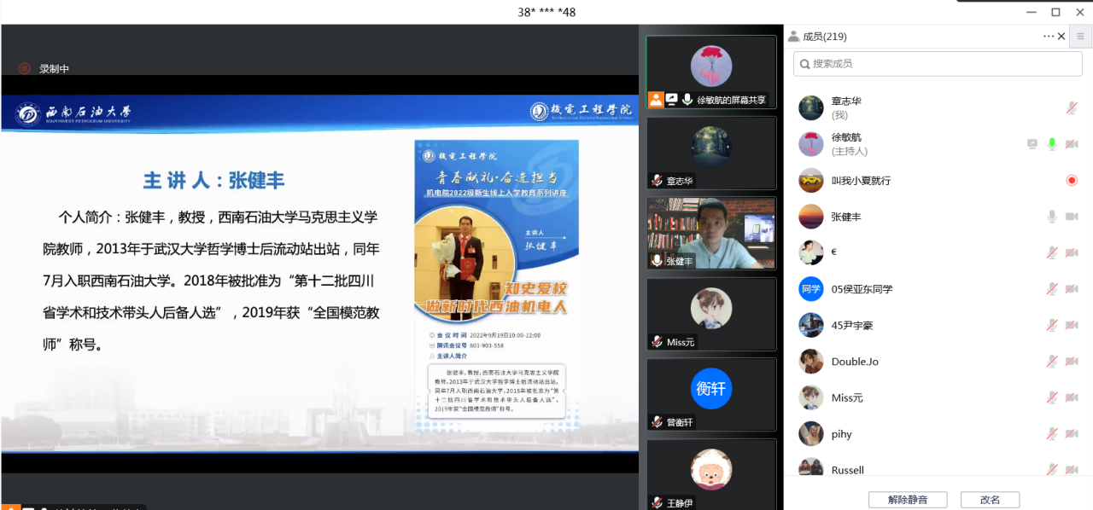
Task: Close the 成员 members panel
Action: pos(1061,37)
